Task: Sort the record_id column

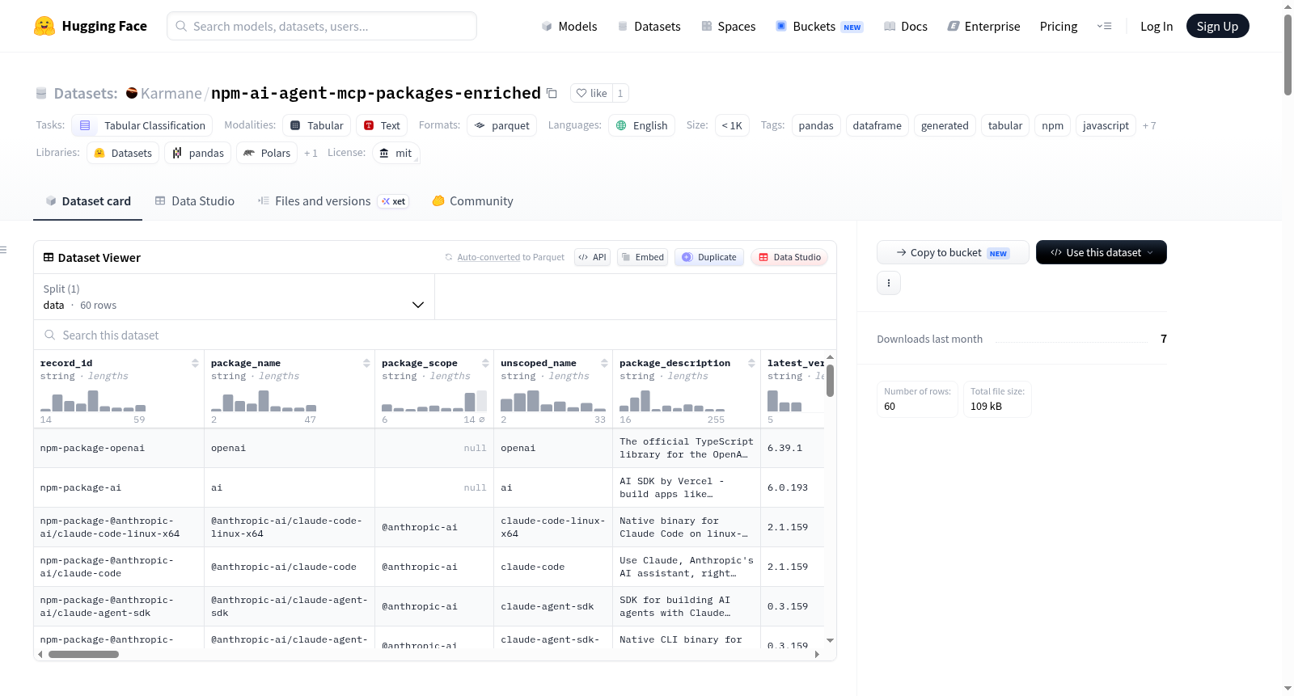Action: 195,363
